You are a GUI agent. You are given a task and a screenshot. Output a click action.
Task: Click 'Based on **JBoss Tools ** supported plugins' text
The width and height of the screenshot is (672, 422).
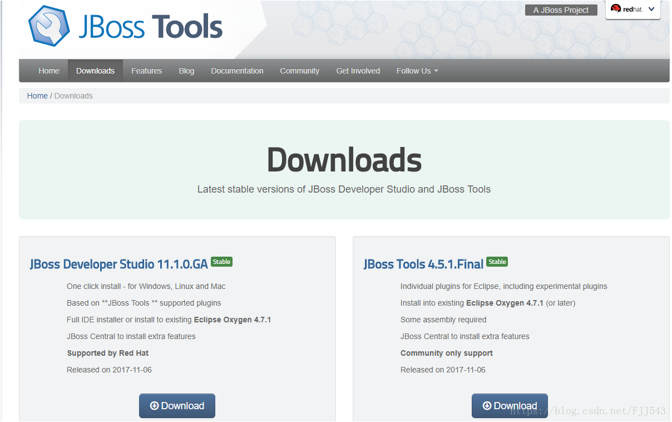[144, 303]
